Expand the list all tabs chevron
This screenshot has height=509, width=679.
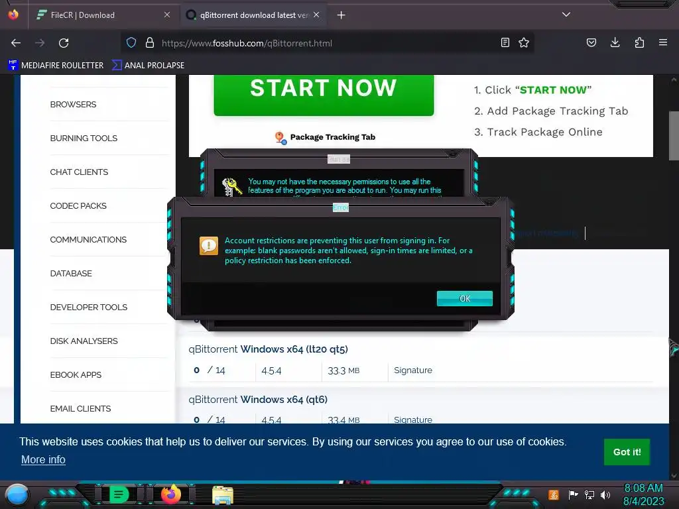pyautogui.click(x=566, y=15)
